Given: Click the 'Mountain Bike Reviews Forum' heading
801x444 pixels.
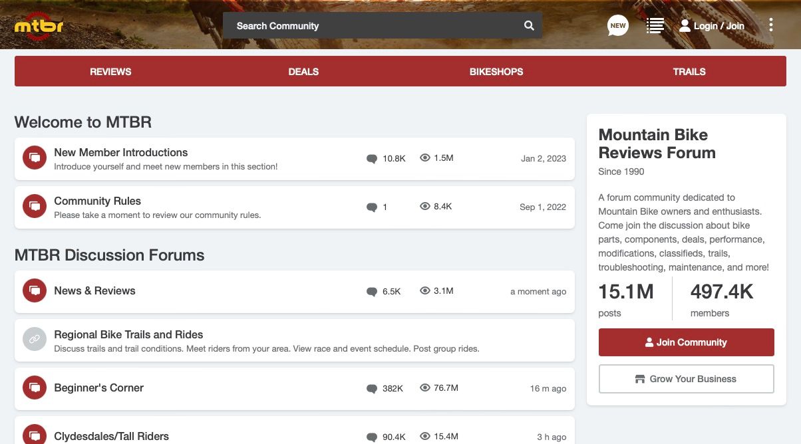Looking at the screenshot, I should coord(657,144).
